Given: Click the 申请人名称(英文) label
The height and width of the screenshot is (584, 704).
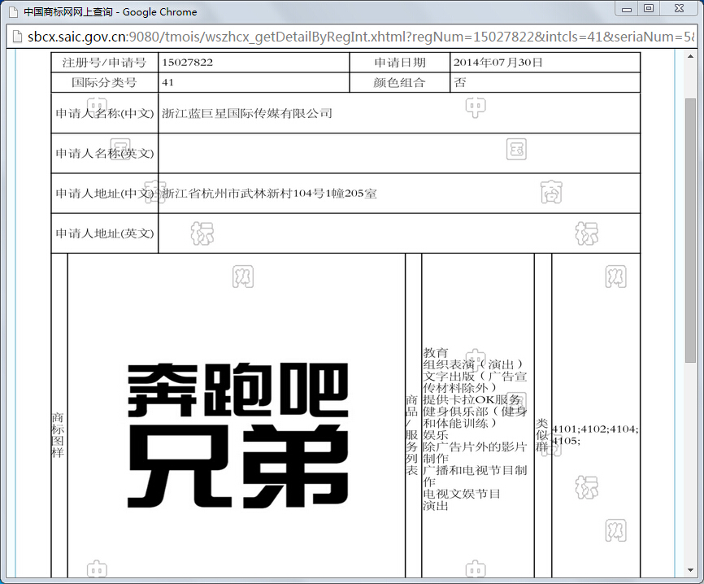Looking at the screenshot, I should point(105,154).
